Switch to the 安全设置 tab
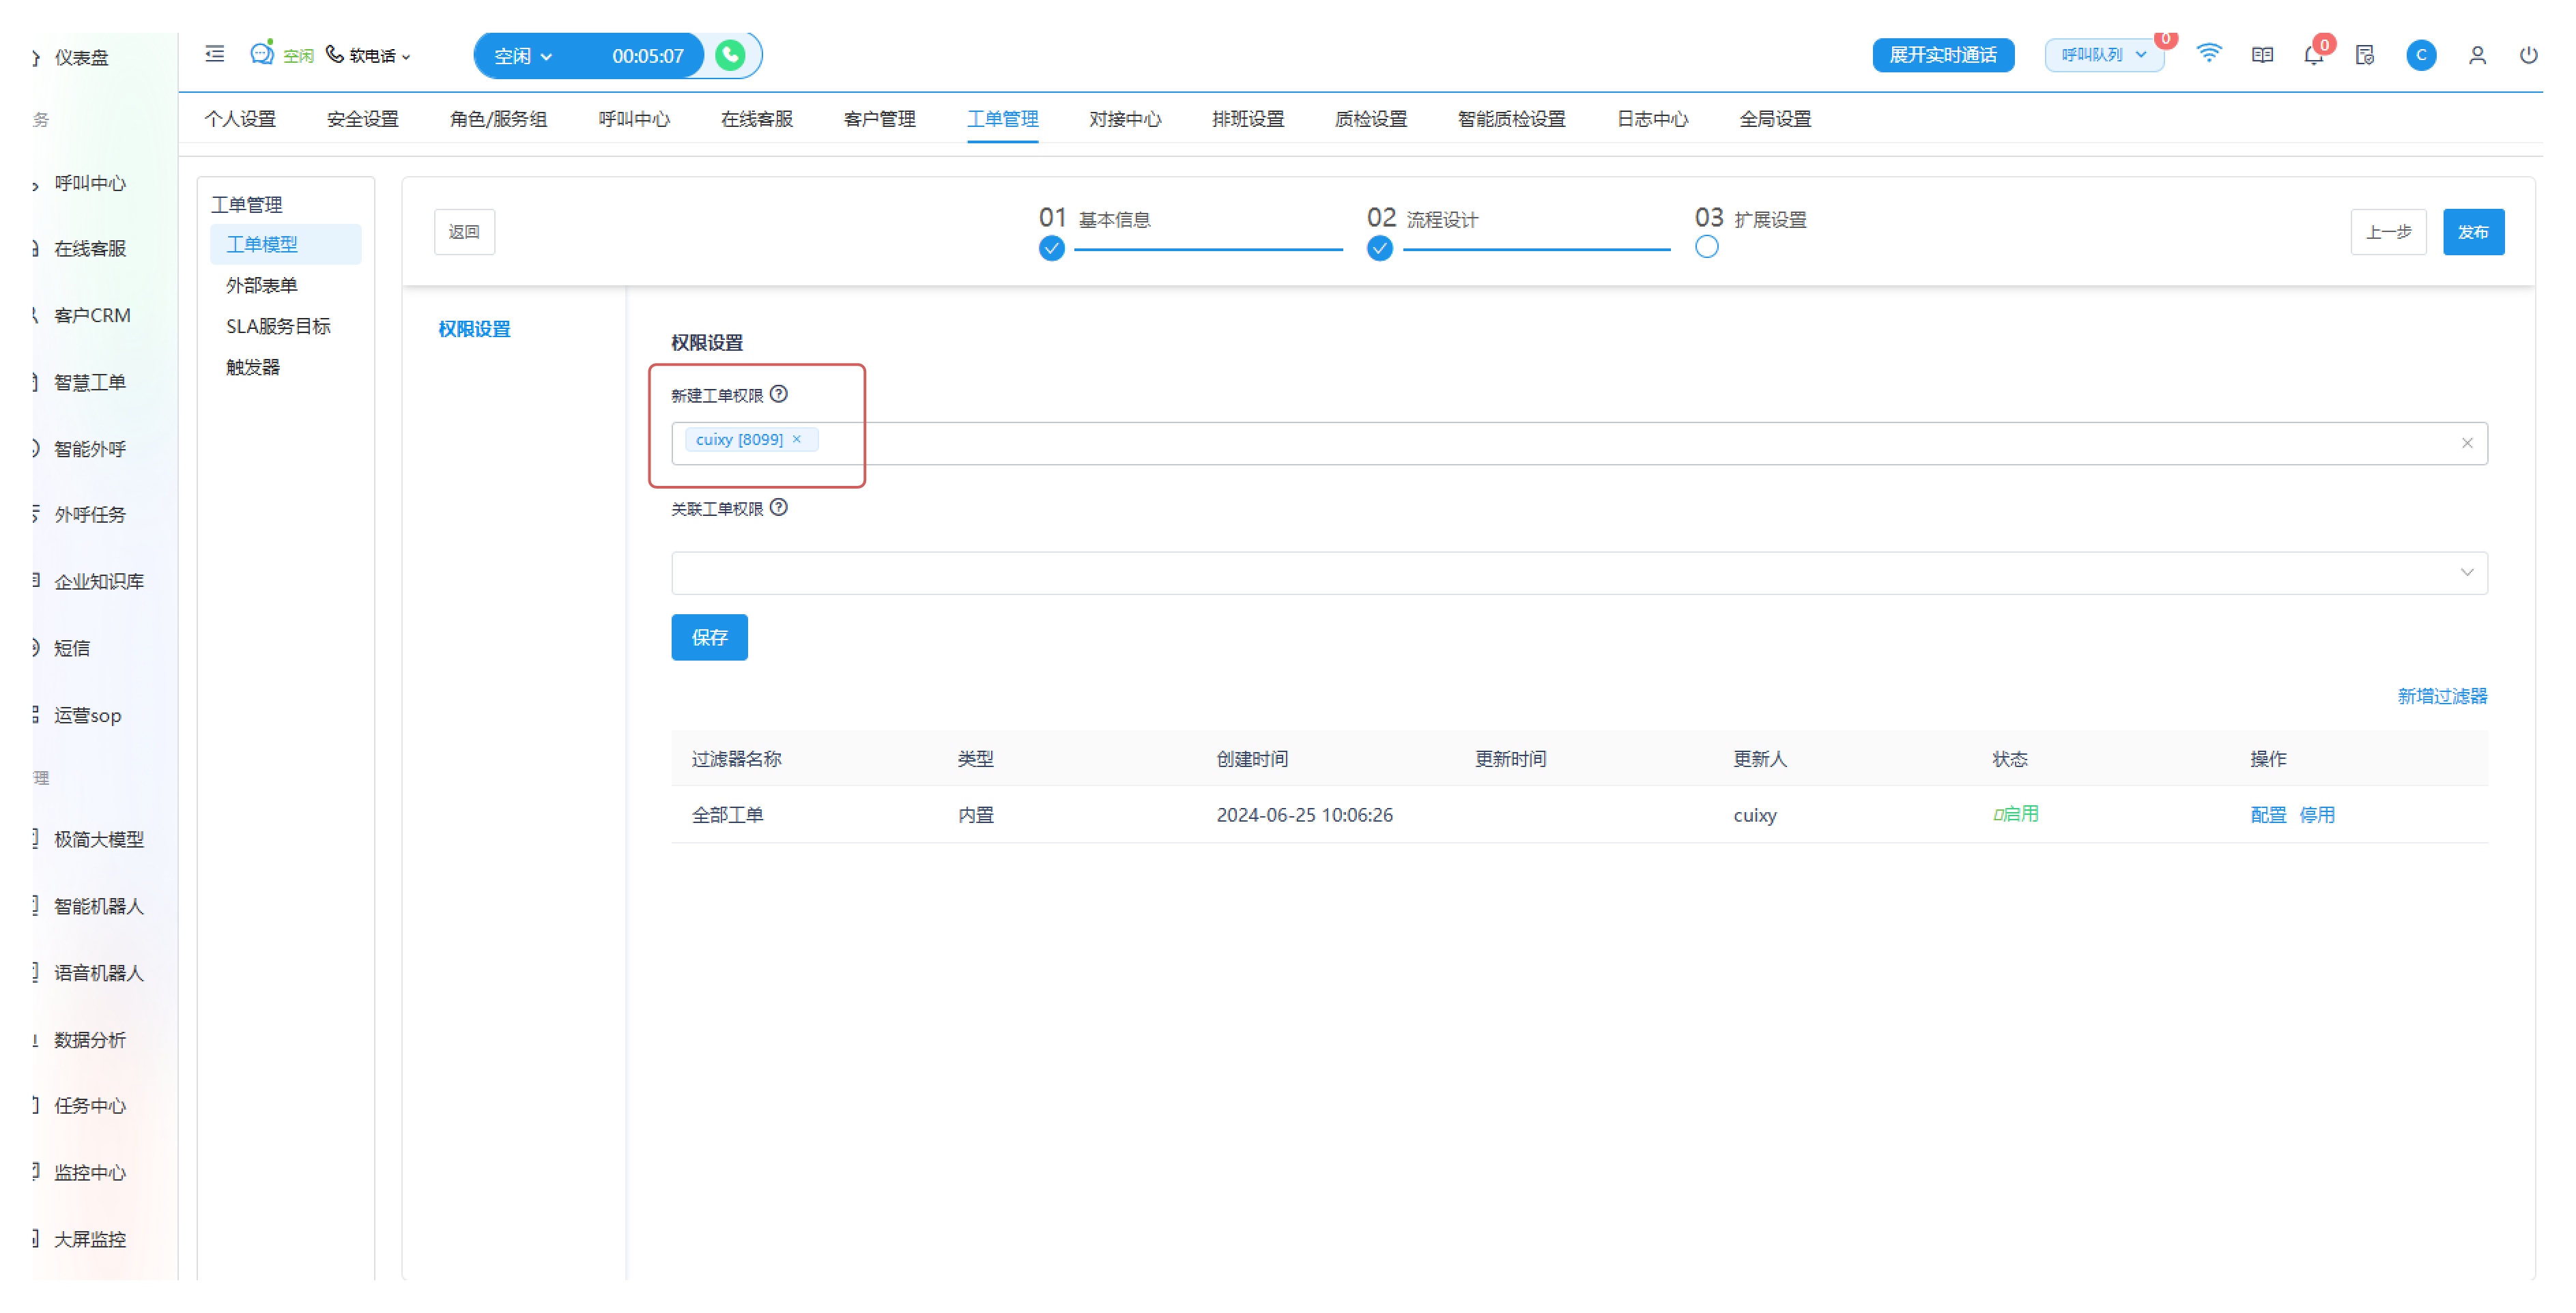 click(362, 119)
